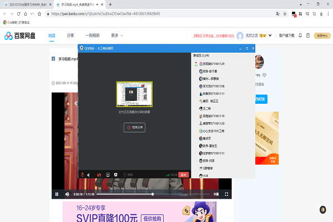Image resolution: width=333 pixels, height=222 pixels.
Task: Click the grid layout button in QQ call
Action: [x=128, y=175]
